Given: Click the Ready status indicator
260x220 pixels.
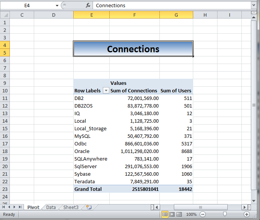Looking at the screenshot, I should [x=9, y=214].
